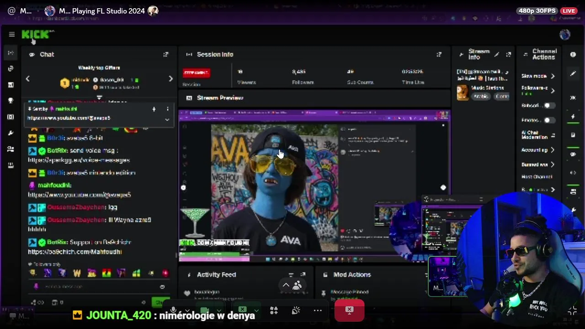Image resolution: width=585 pixels, height=329 pixels.
Task: Click the LIVE badge at top right
Action: (569, 11)
